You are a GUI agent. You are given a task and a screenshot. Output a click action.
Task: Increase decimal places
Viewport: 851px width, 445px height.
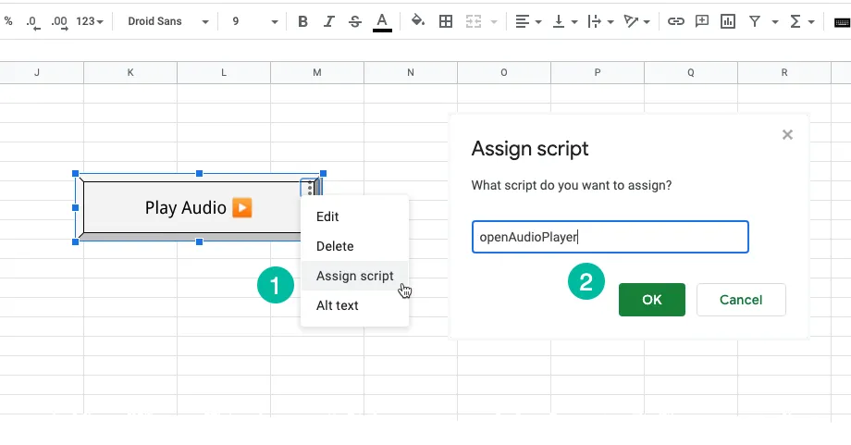pos(59,21)
